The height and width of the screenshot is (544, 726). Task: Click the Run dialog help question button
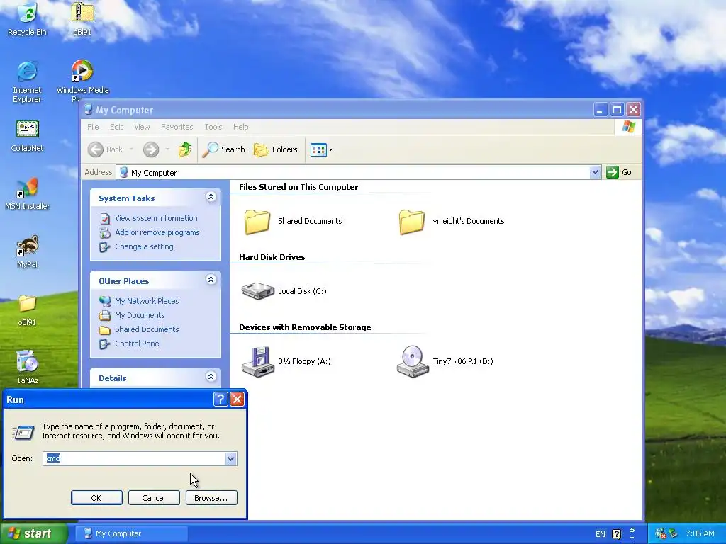[220, 399]
